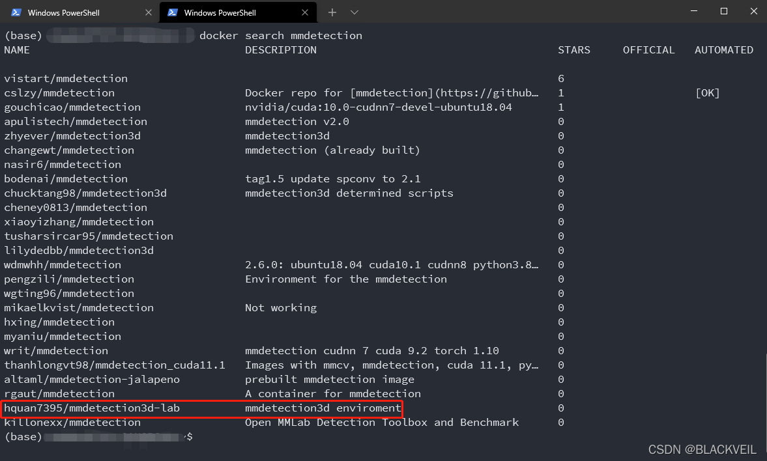
Task: Close the terminal window
Action: (x=754, y=11)
